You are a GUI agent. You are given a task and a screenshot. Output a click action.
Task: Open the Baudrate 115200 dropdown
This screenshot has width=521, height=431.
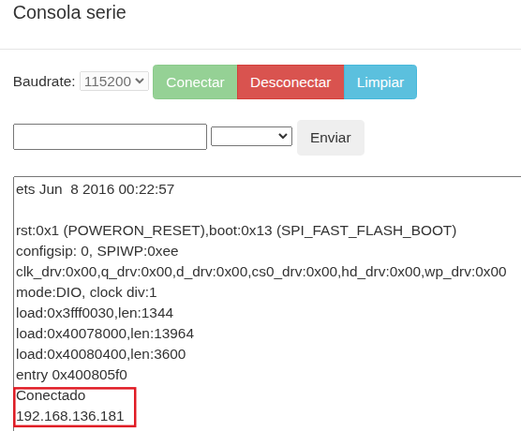tap(114, 82)
